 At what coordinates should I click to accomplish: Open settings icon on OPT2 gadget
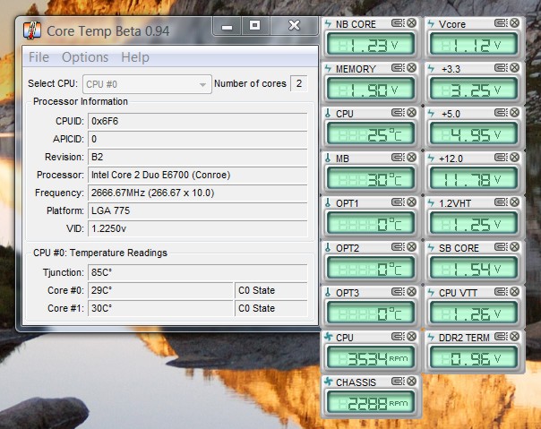[x=399, y=247]
